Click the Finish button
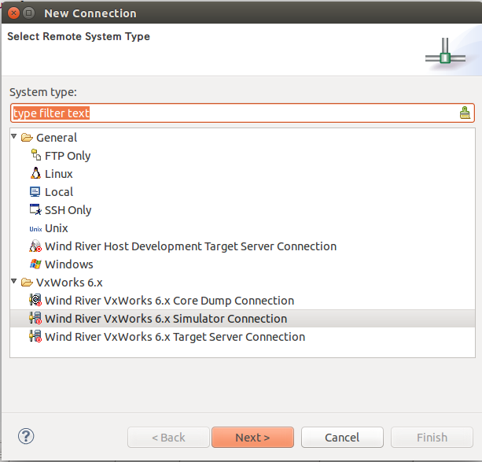 (432, 437)
